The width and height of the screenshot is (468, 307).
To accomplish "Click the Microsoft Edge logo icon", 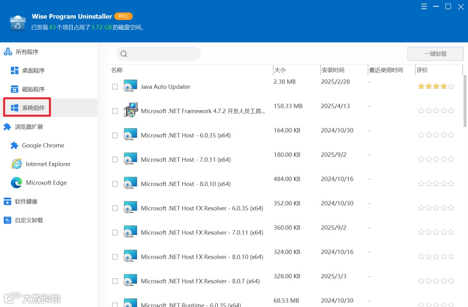I will click(x=16, y=183).
